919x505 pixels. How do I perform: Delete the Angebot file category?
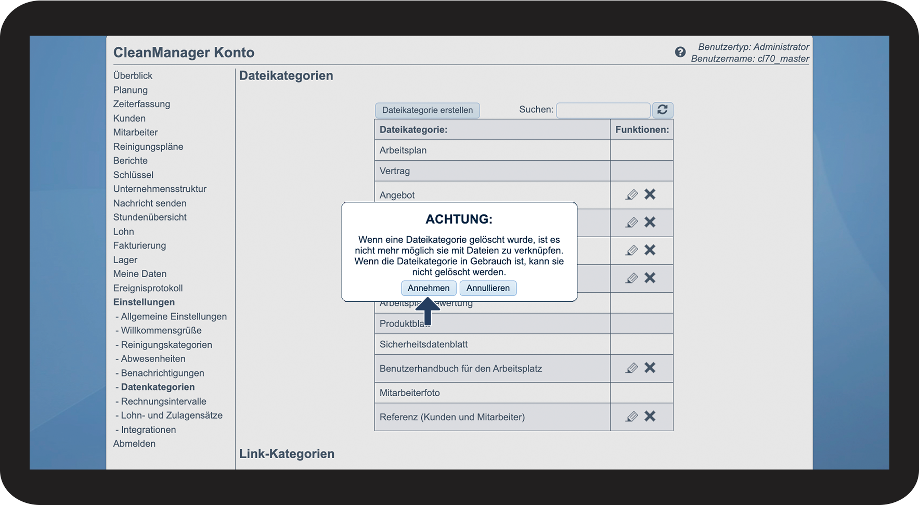650,195
